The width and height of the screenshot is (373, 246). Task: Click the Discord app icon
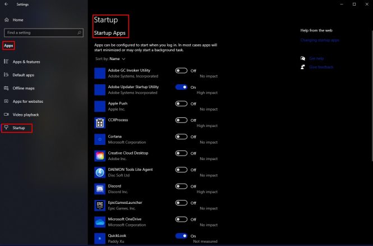[x=100, y=189]
